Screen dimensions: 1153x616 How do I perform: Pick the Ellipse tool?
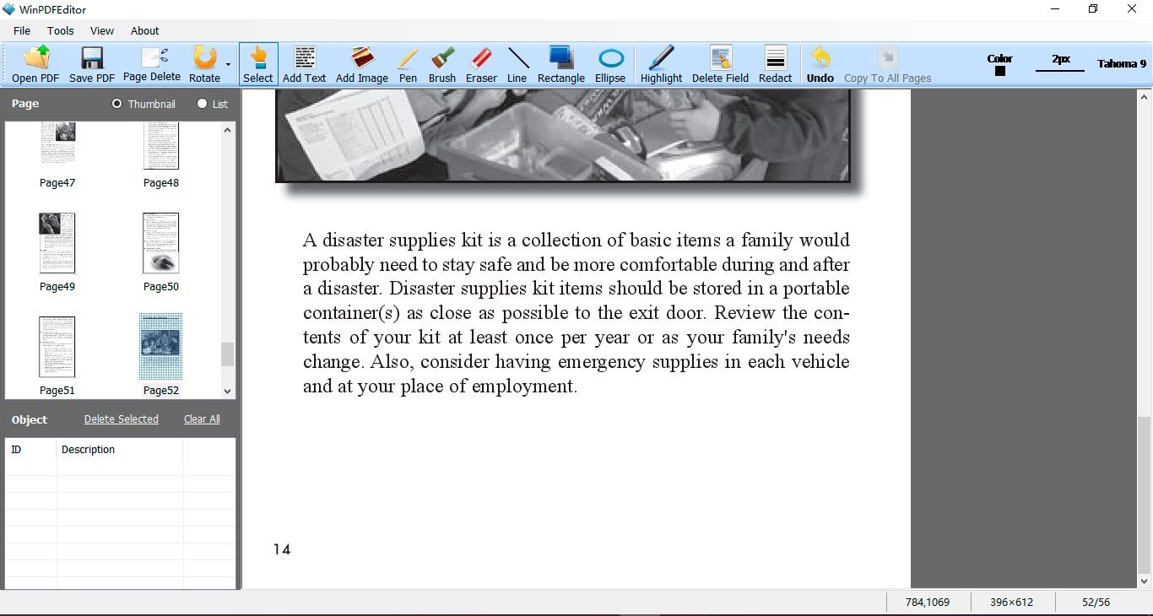click(610, 63)
